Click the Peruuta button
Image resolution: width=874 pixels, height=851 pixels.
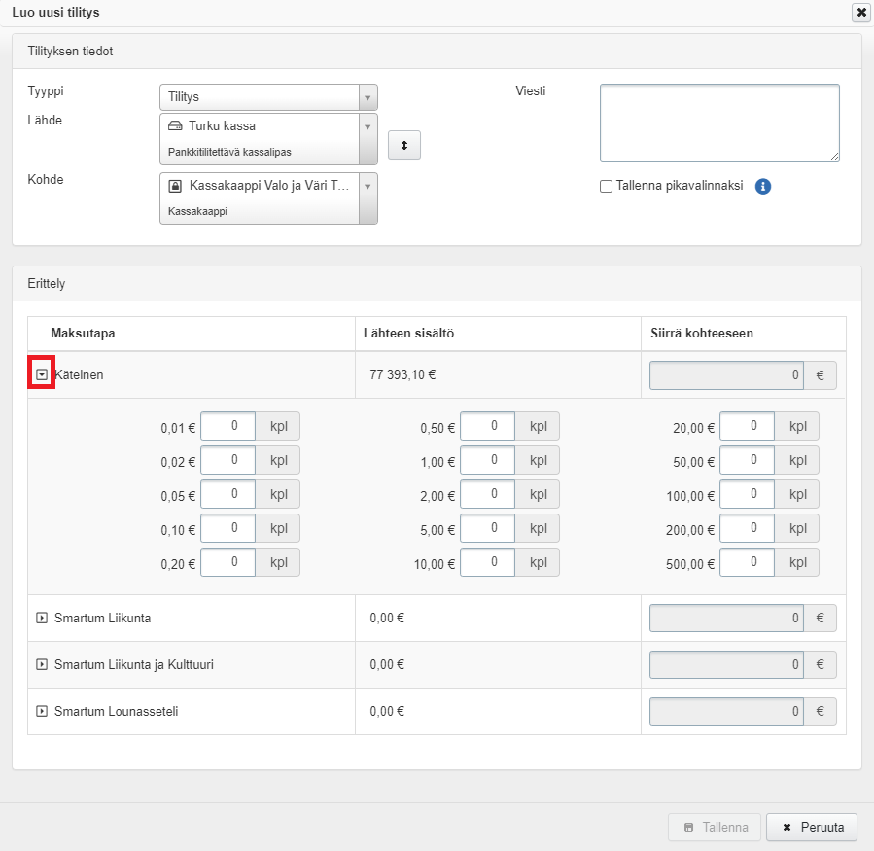point(811,828)
